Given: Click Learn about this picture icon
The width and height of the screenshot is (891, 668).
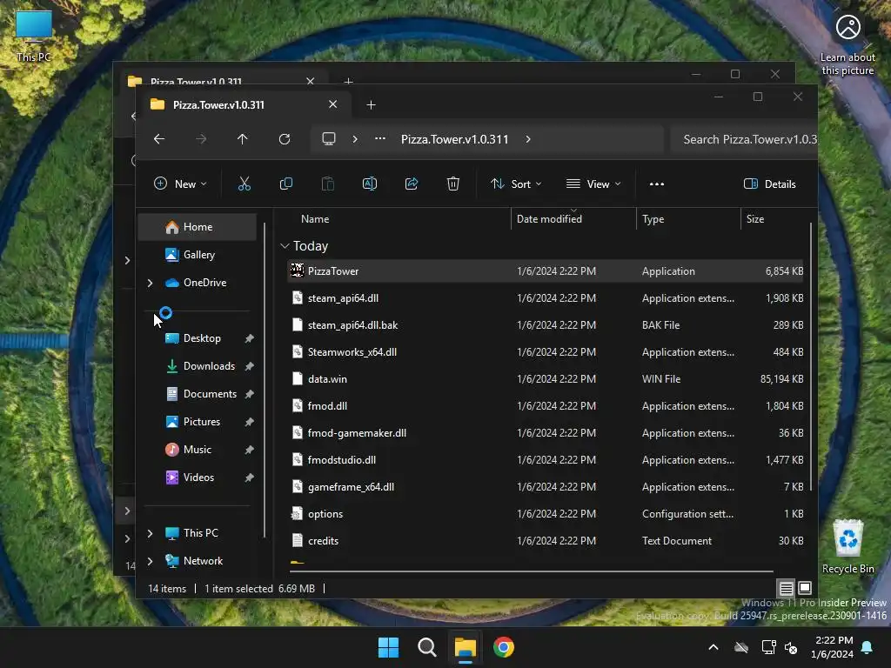Looking at the screenshot, I should pyautogui.click(x=847, y=45).
